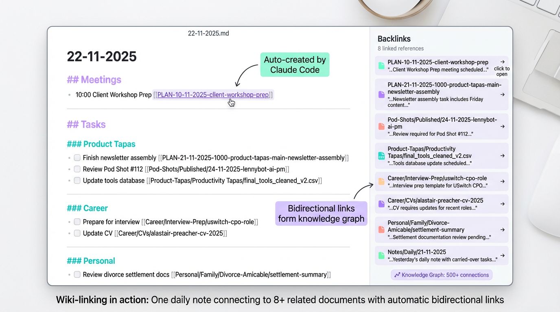Viewport: 560px width, 312px height.
Task: Click the arrow on the Notes/Daily/21-11-2025 backlink
Action: (x=502, y=256)
